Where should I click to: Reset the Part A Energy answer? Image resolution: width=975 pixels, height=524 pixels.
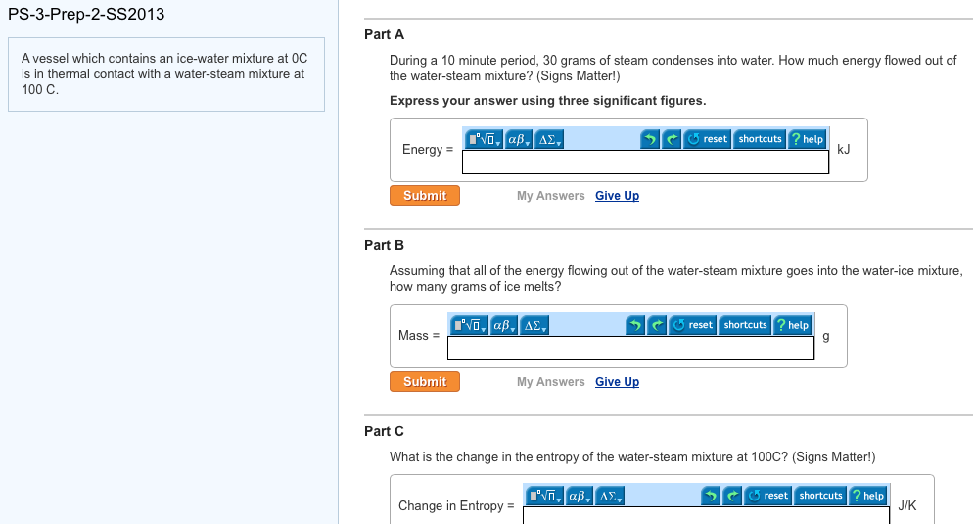click(707, 139)
